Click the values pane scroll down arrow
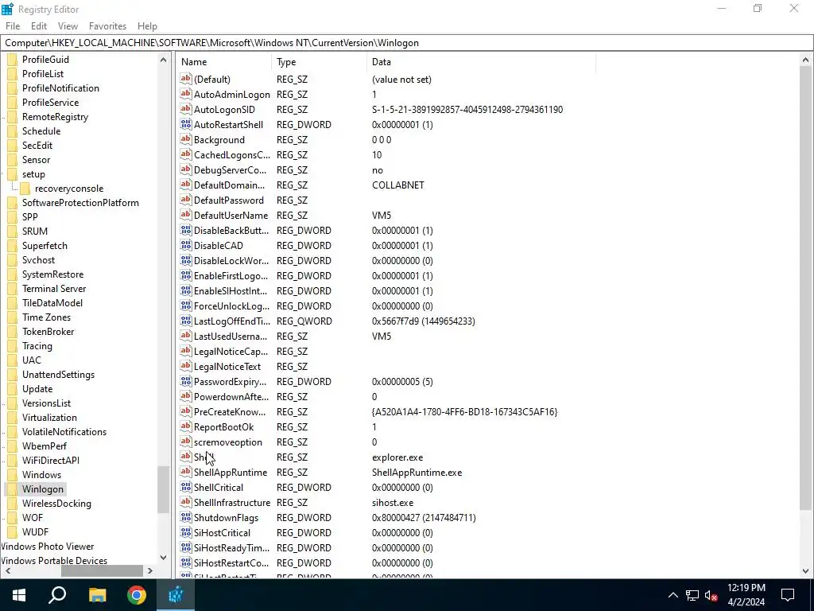814x611 pixels. pos(806,570)
